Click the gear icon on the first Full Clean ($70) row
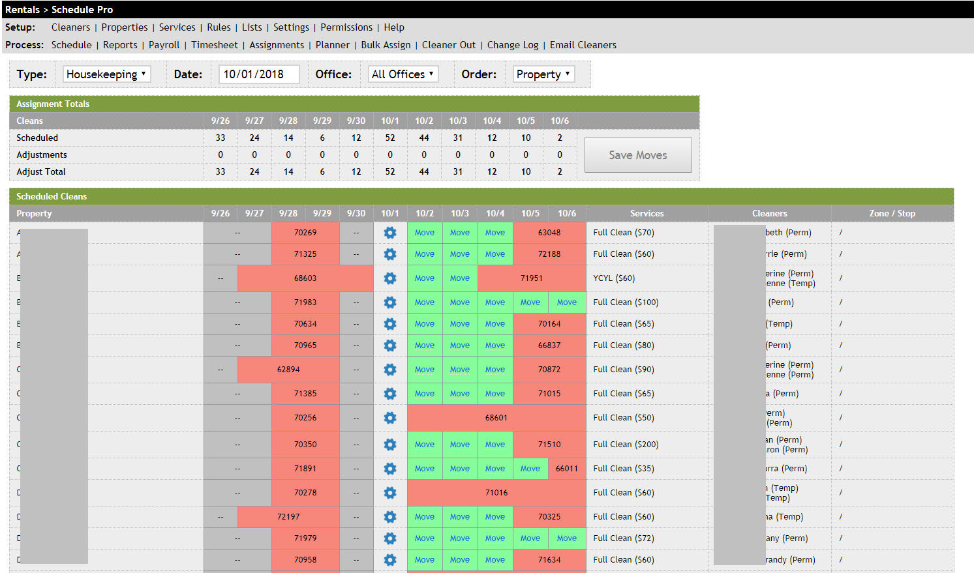Image resolution: width=974 pixels, height=573 pixels. point(389,232)
